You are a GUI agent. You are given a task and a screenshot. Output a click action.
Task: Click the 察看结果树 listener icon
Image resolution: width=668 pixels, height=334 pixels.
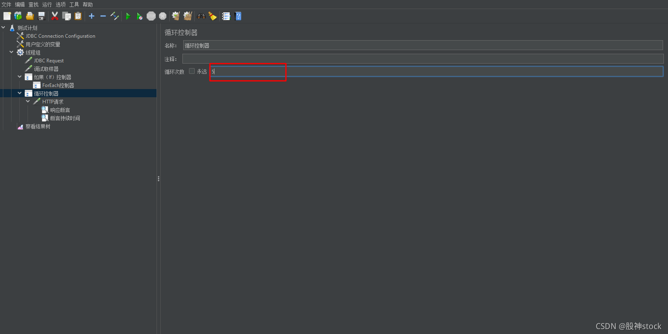20,126
